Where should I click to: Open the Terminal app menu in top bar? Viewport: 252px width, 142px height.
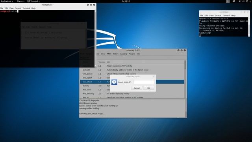[x=33, y=1]
